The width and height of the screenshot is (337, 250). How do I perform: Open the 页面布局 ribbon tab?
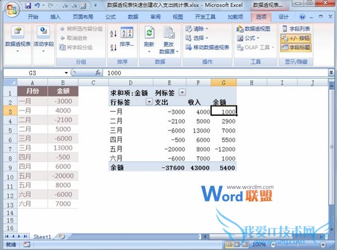(83, 17)
